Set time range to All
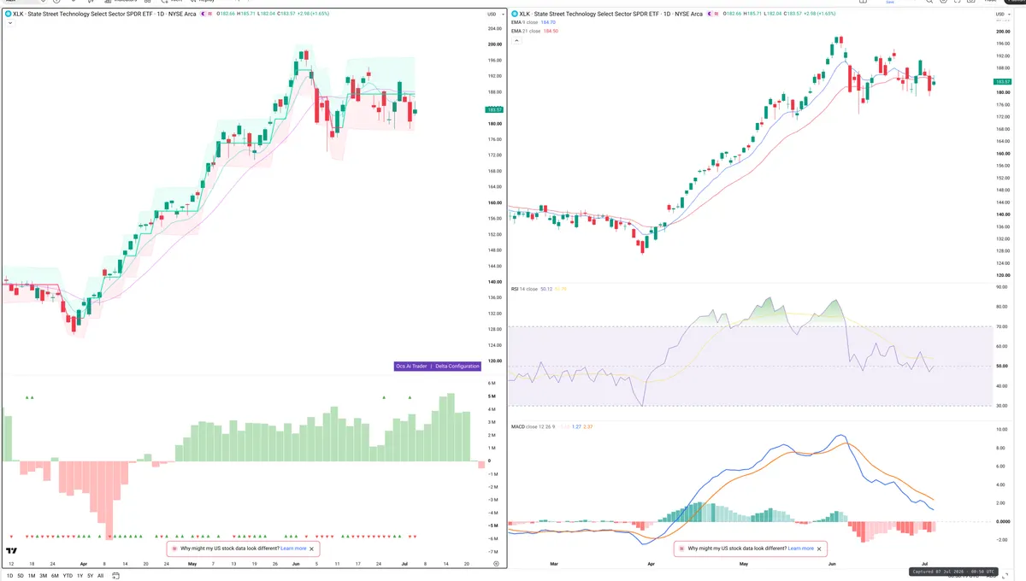The height and width of the screenshot is (581, 1026). click(x=100, y=576)
